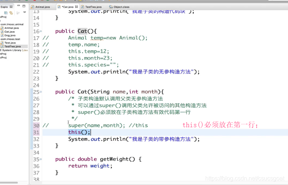Switch to the Object.class editor tab

point(121,7)
